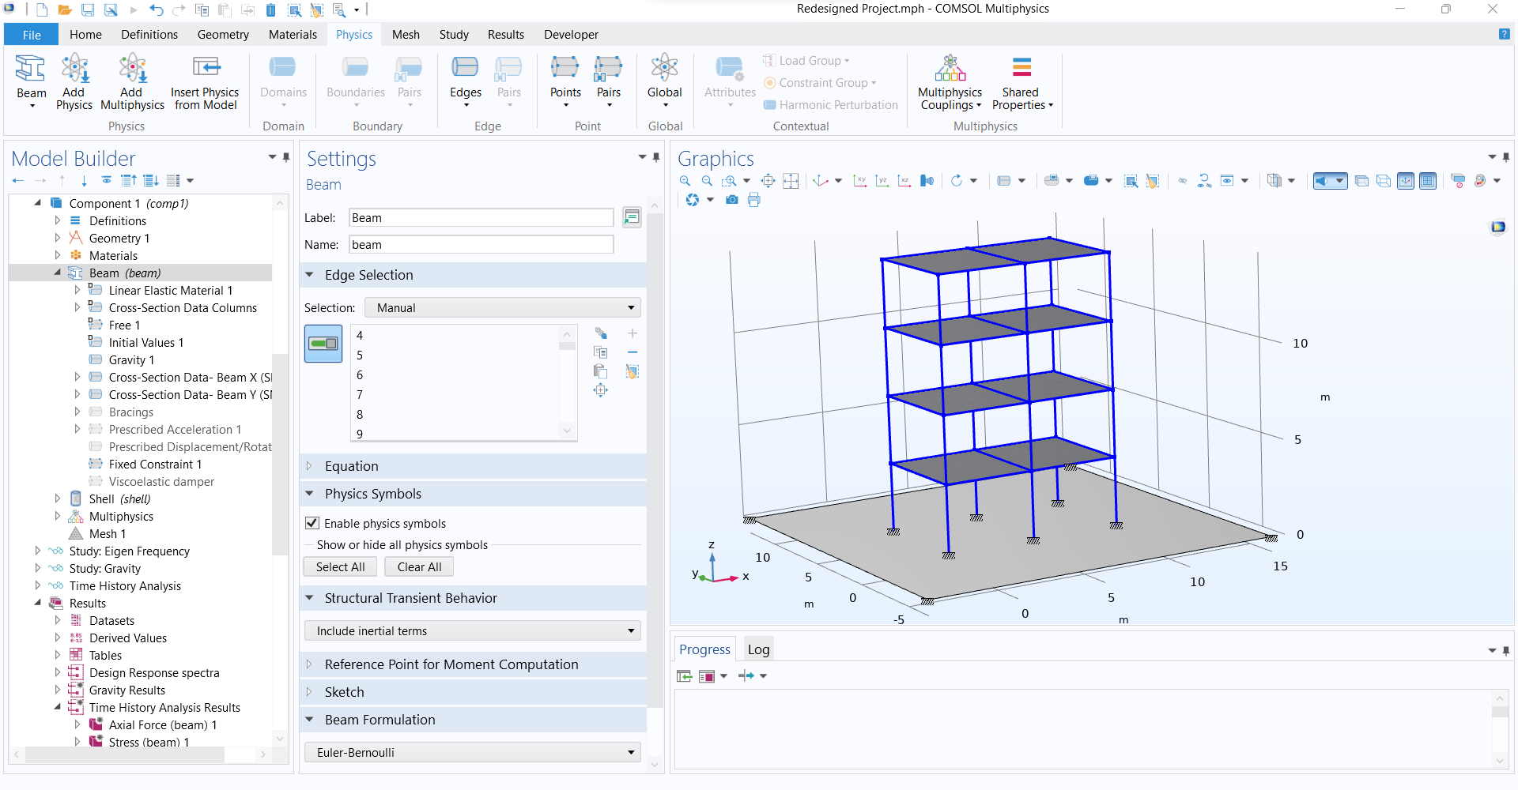The height and width of the screenshot is (790, 1518).
Task: Click the print icon in Graphics toolbar
Action: (754, 200)
